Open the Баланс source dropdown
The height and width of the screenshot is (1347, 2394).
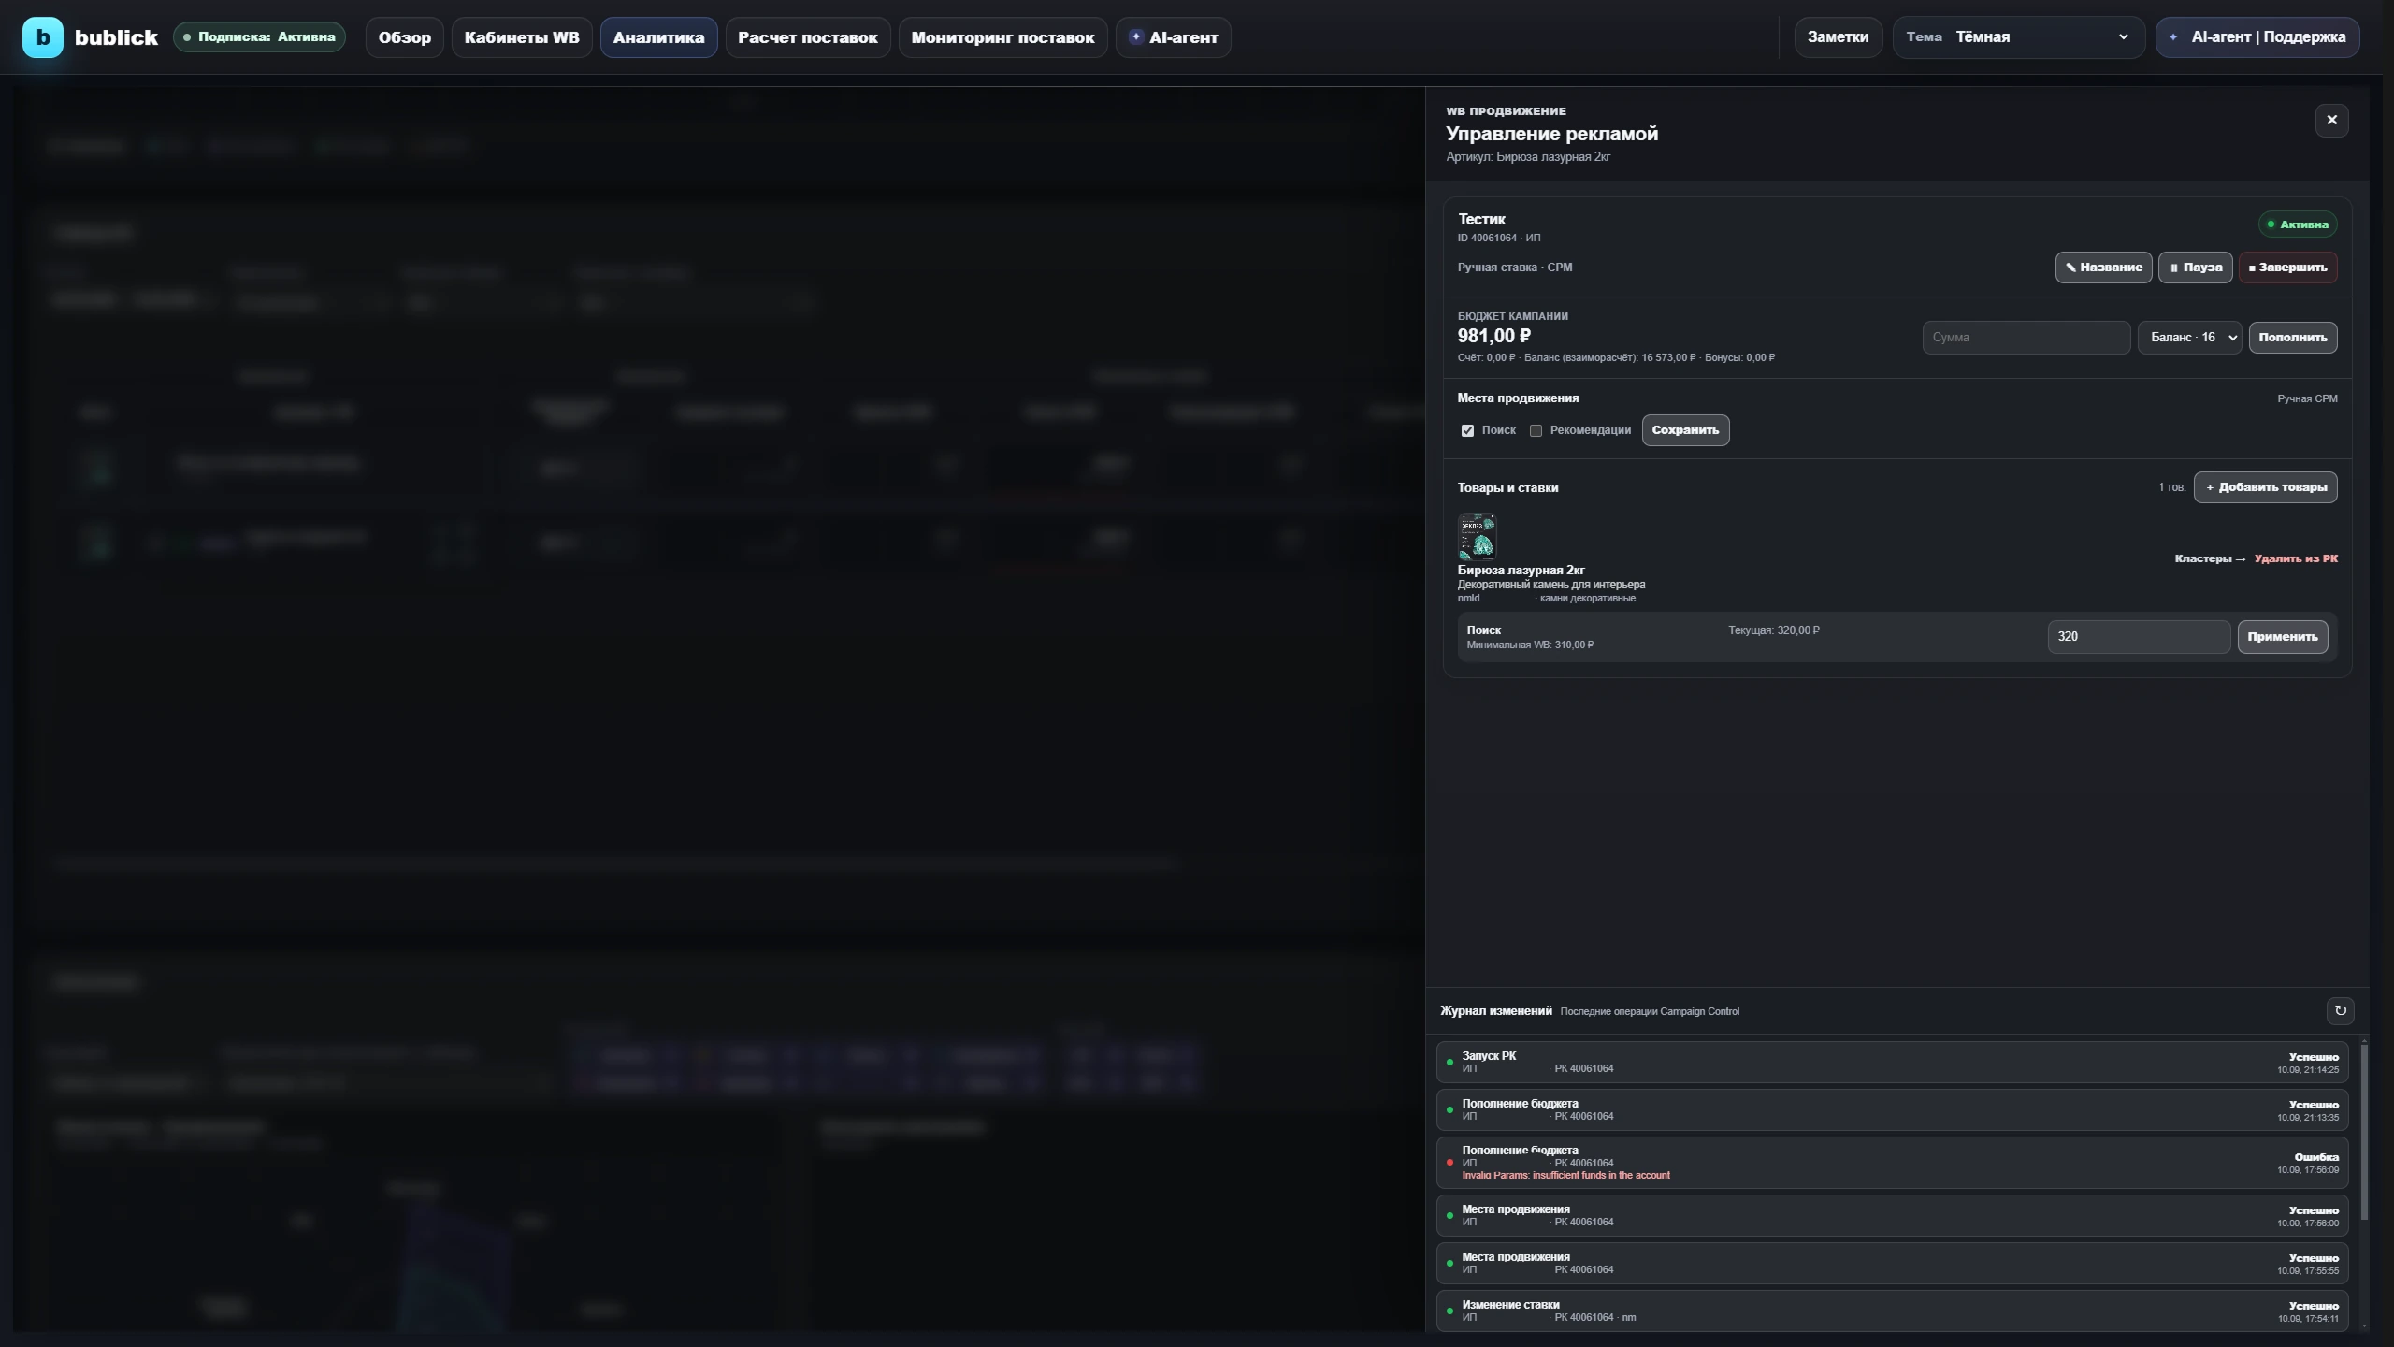tap(2189, 338)
